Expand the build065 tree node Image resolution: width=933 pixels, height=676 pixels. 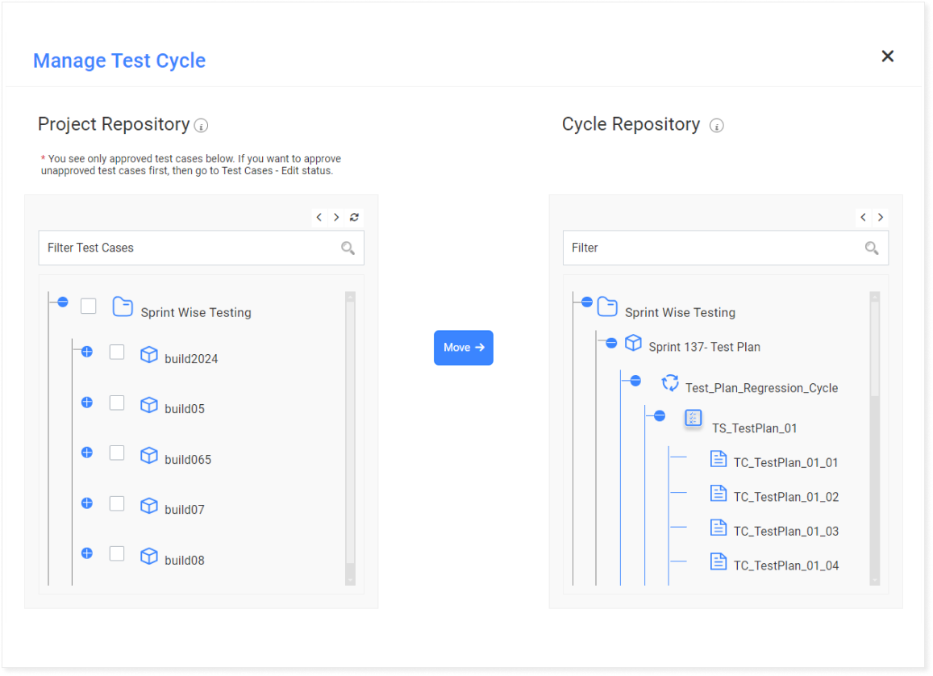point(87,453)
